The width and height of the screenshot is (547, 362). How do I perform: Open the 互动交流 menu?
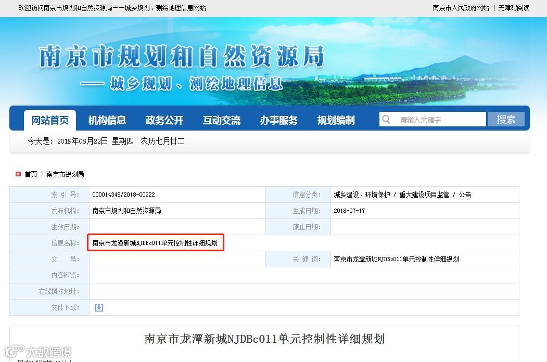coord(222,120)
